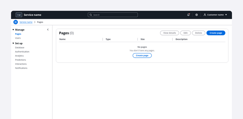Collapse the sidebar with left chevron
This screenshot has width=243, height=119.
[x=48, y=30]
